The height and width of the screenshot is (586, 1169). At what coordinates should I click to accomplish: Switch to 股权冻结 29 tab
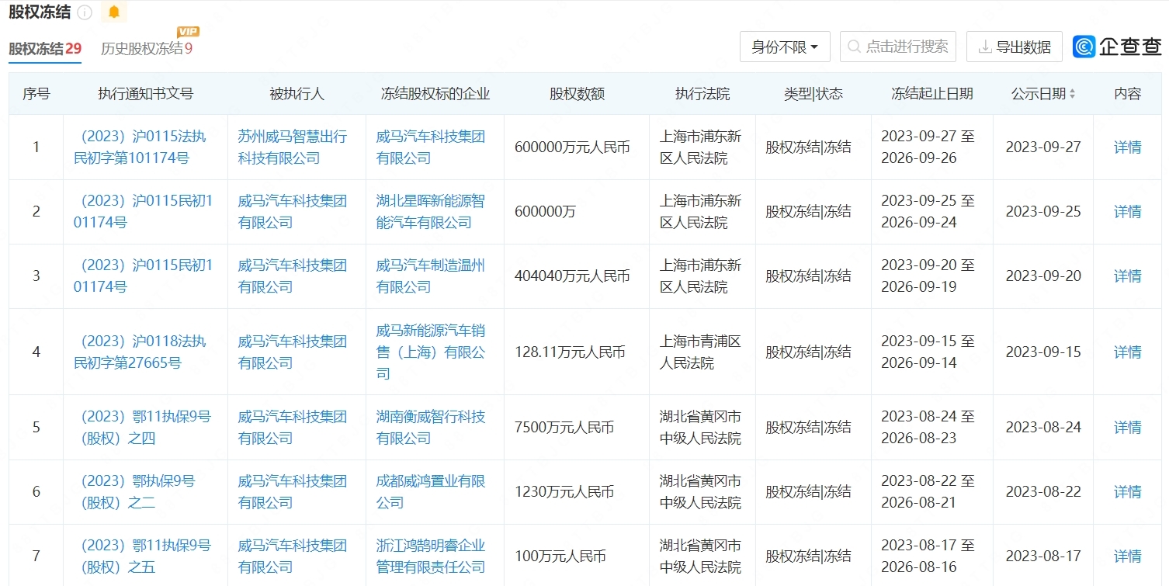45,48
